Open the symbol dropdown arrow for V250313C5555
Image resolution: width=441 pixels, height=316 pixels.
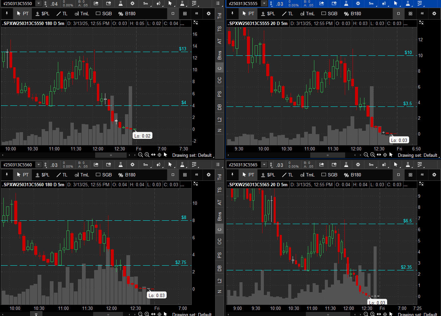pos(264,3)
